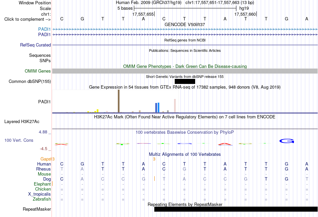This screenshot has width=318, height=217.
Task: Click the red A PhyloP logo letter
Action: [x=225, y=144]
